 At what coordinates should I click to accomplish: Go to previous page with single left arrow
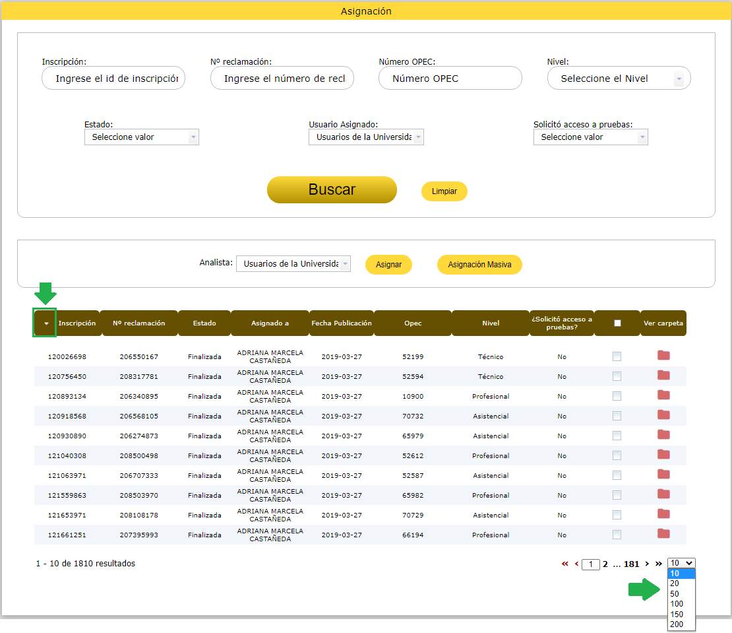coord(576,564)
